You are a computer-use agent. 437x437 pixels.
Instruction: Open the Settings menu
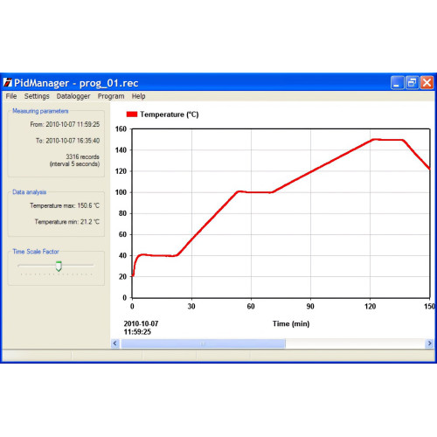[x=37, y=96]
